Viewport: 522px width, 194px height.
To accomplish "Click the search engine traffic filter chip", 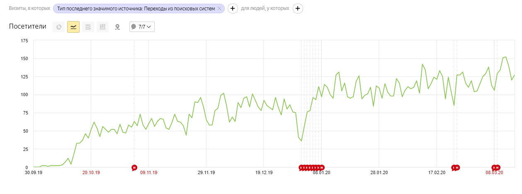I will [136, 8].
